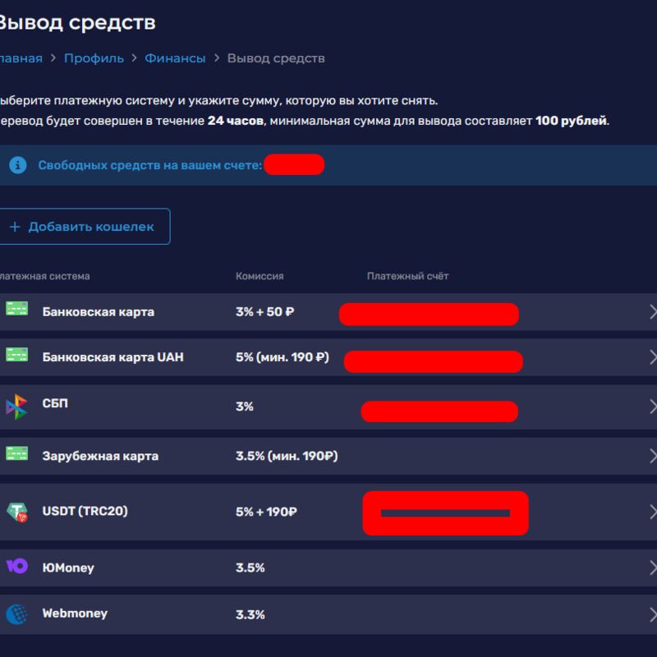Click the green Банковская карта card icon
Viewport: 657px width, 657px height.
click(x=16, y=310)
